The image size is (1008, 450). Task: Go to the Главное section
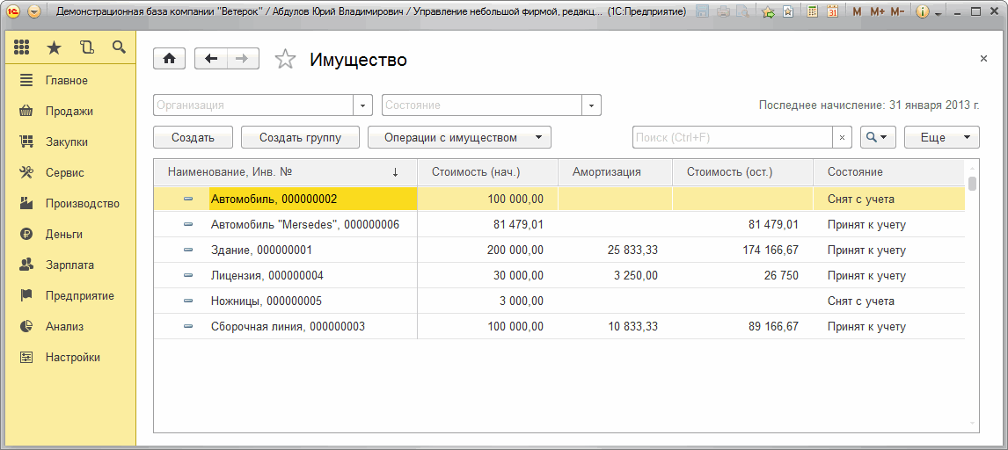[x=70, y=80]
